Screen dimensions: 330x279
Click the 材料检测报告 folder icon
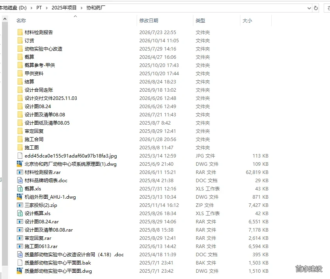[20, 32]
